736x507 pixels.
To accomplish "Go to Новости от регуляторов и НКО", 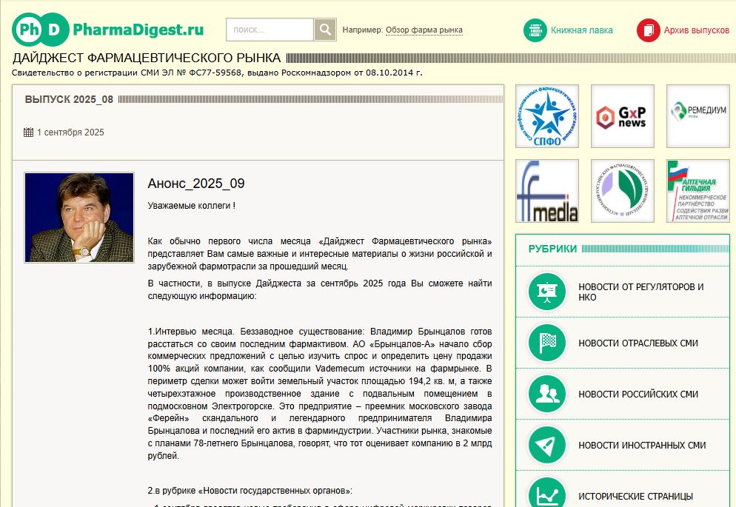I will (x=640, y=292).
